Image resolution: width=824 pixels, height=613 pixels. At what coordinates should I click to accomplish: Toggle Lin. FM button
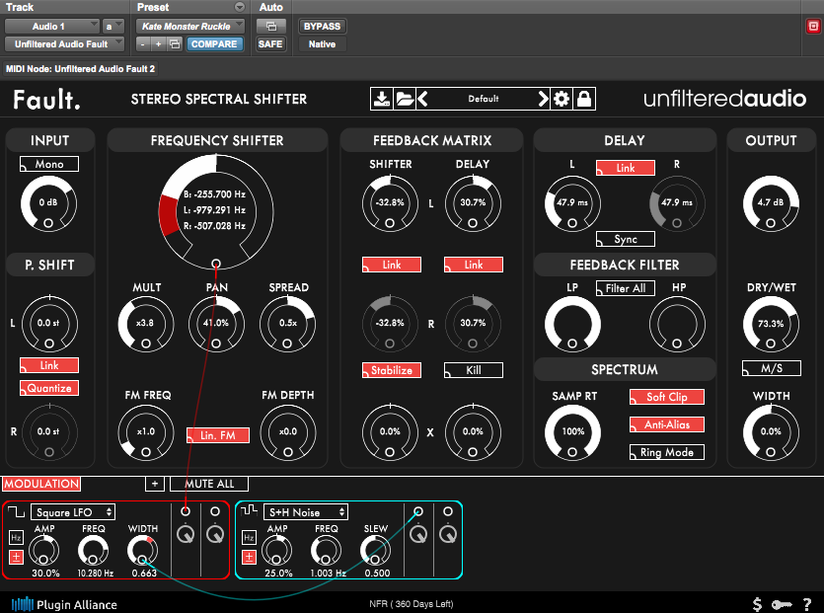pos(217,435)
